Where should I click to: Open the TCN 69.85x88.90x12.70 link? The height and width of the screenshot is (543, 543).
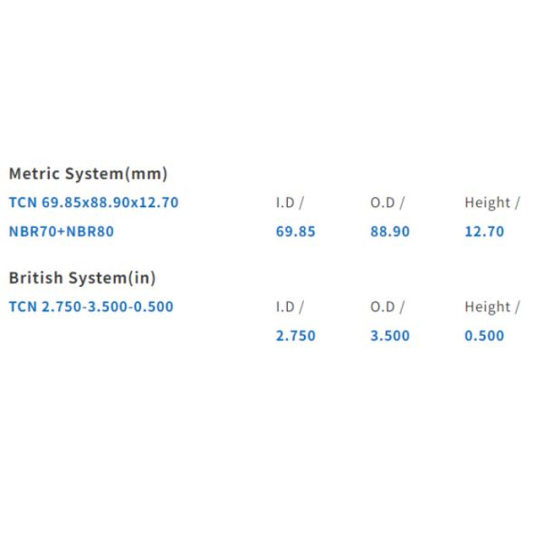[93, 203]
